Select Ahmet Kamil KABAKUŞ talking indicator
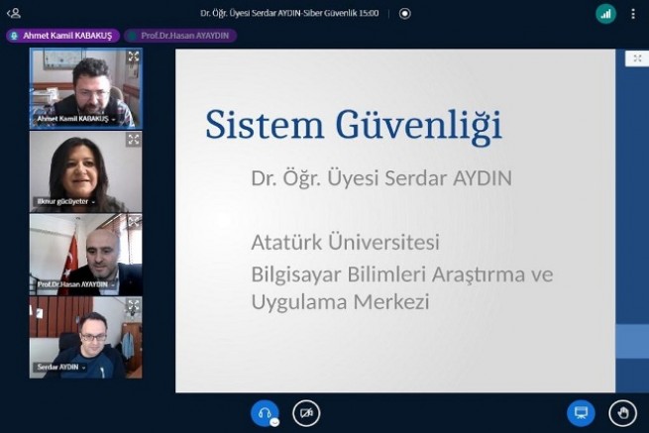Viewport: 649px width, 433px height. pos(62,36)
